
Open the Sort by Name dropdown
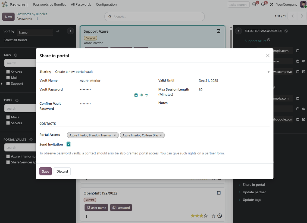(x=35, y=32)
